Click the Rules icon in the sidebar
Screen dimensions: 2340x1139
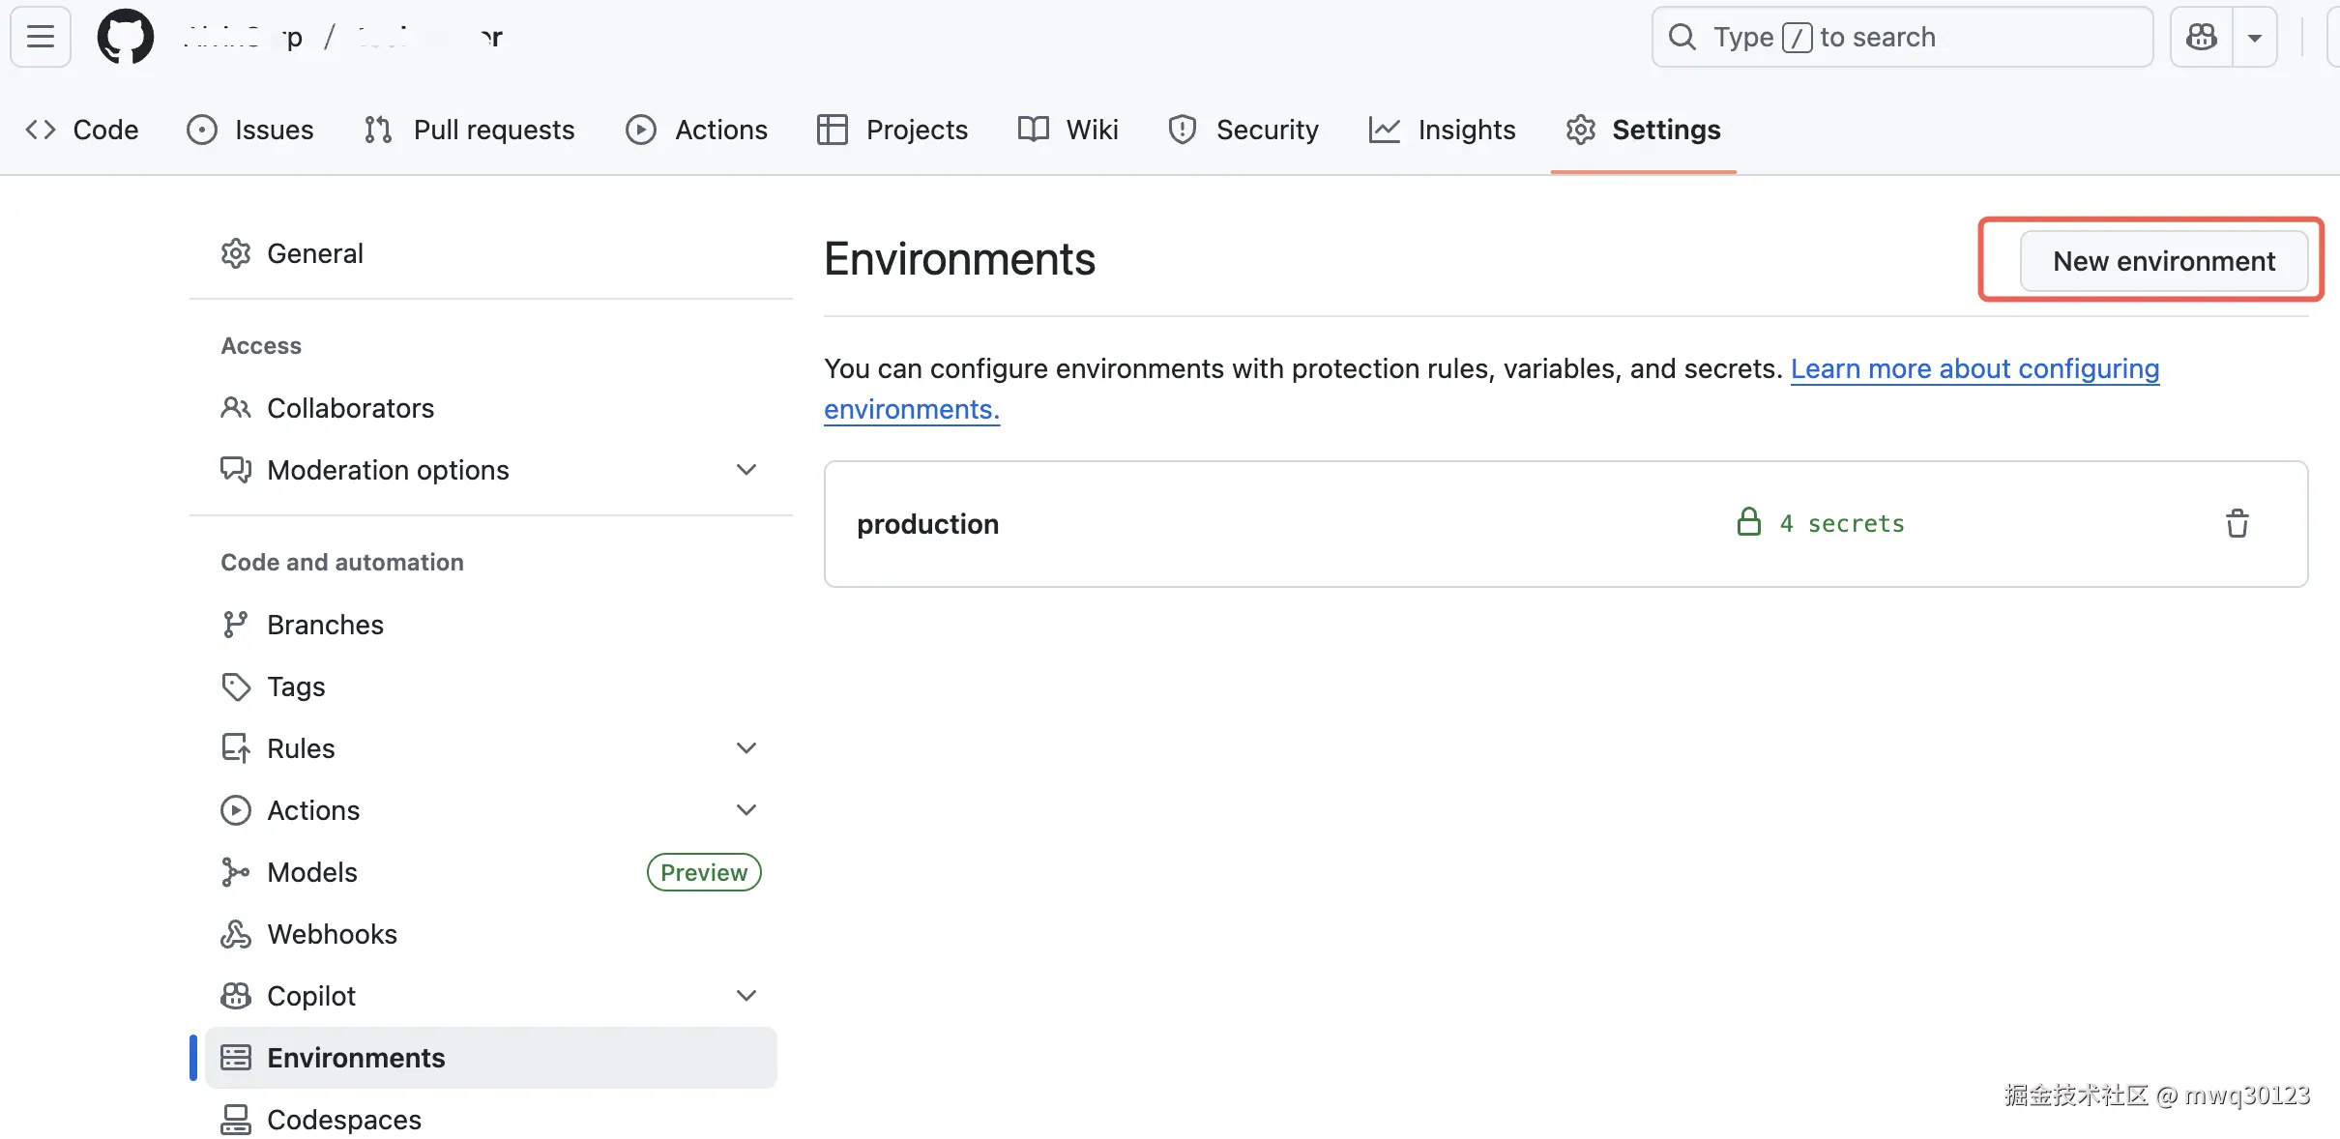point(236,748)
